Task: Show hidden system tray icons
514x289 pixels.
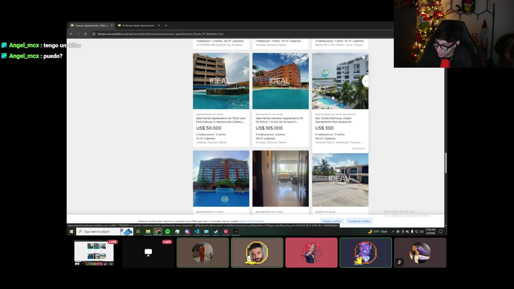Action: click(x=393, y=232)
